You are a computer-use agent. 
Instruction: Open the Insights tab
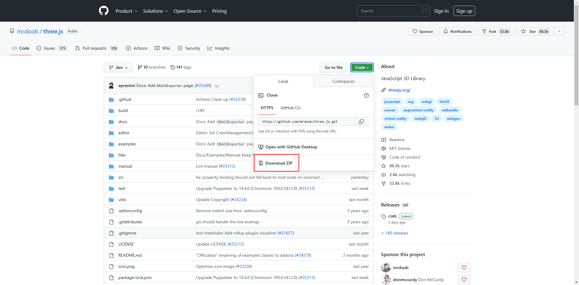(x=219, y=48)
